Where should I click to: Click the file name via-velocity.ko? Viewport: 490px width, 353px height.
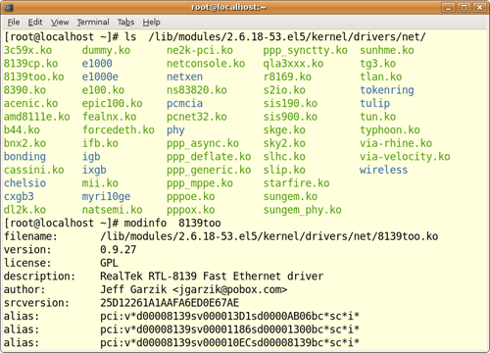(405, 157)
